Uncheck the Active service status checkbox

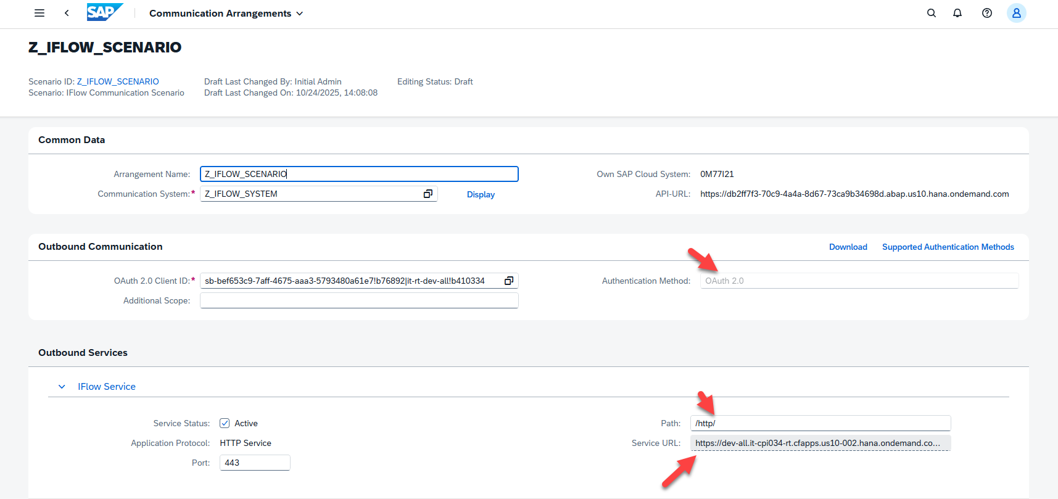[225, 423]
